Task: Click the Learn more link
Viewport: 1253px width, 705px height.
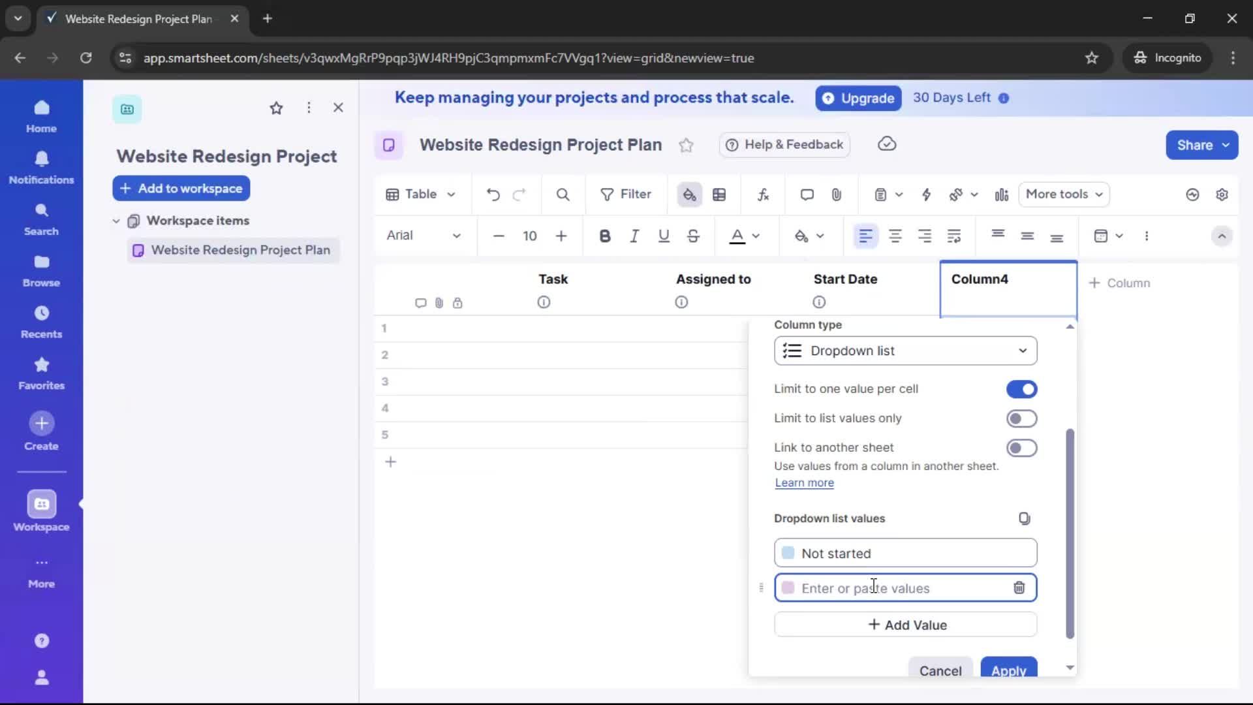Action: [803, 483]
